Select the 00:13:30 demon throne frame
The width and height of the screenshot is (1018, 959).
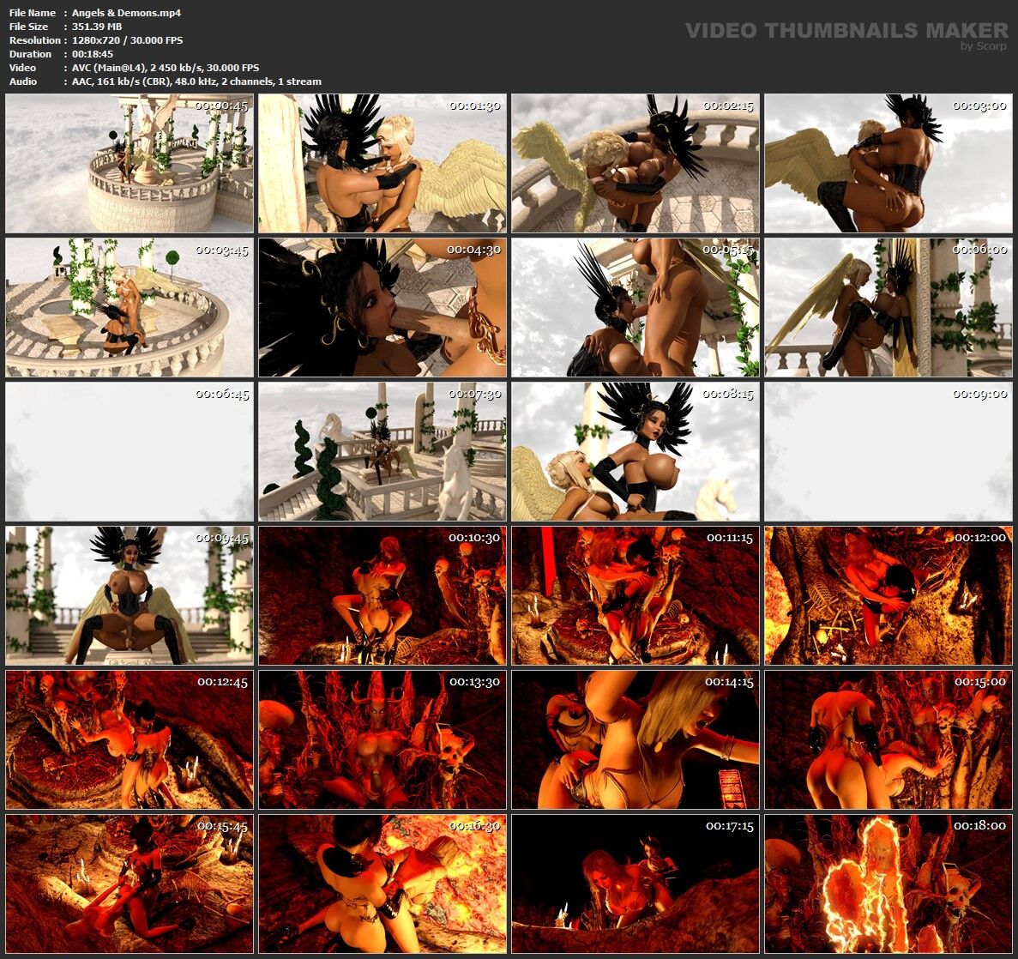pos(382,742)
